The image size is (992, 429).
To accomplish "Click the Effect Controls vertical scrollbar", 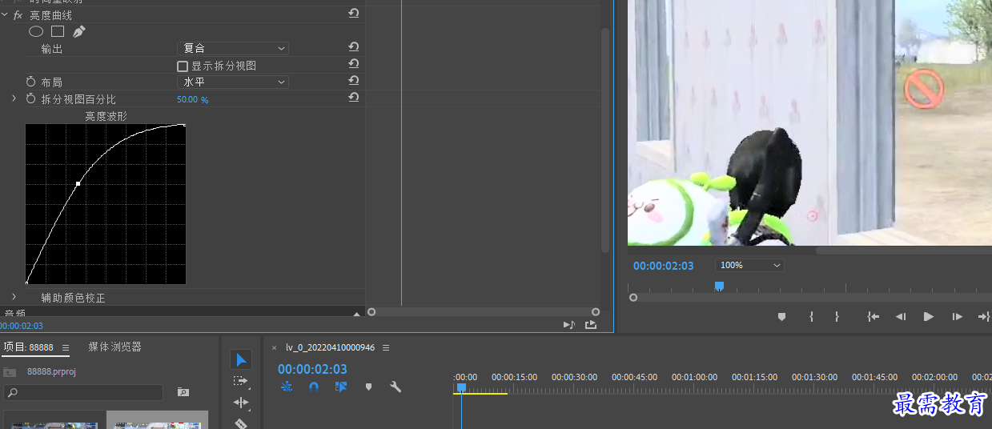I will coord(605,140).
